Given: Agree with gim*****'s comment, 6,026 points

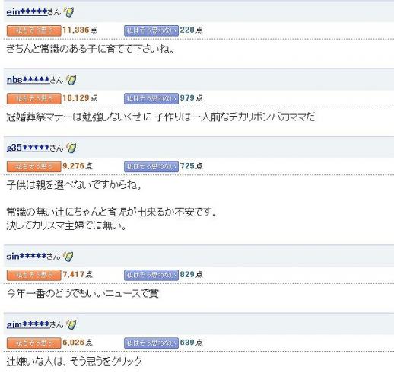Looking at the screenshot, I should pos(34,343).
